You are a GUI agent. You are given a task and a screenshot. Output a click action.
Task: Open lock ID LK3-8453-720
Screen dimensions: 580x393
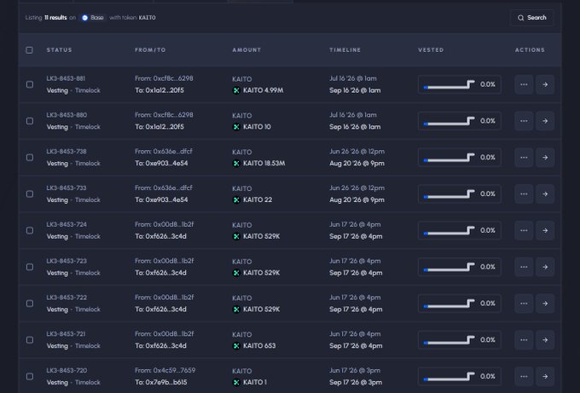(67, 371)
